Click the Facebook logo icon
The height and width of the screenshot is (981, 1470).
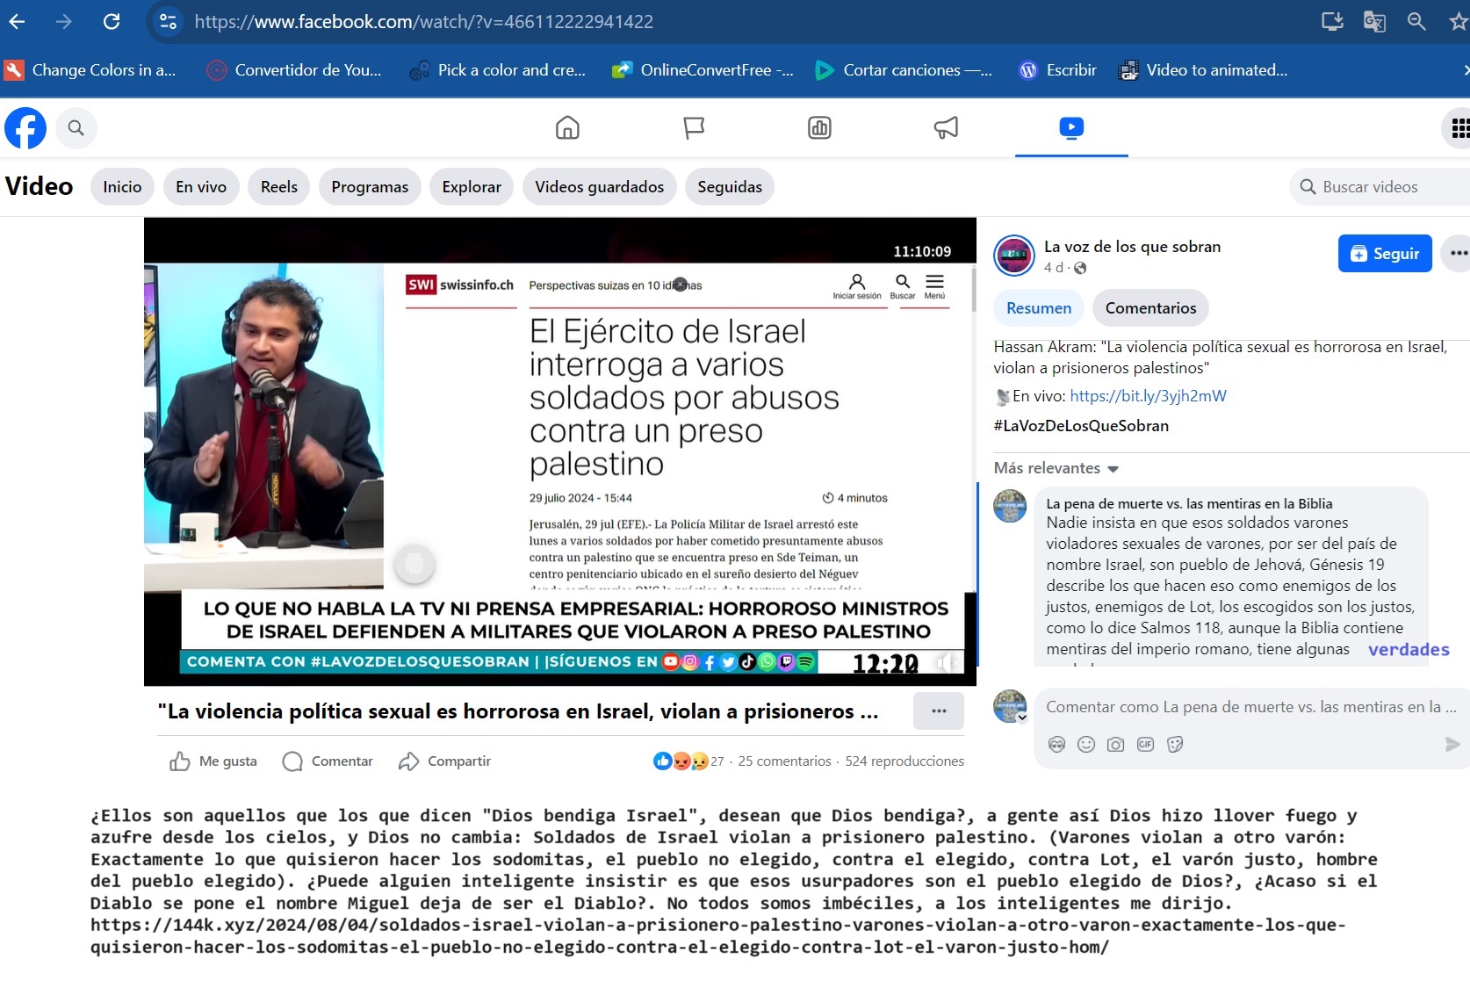25,128
